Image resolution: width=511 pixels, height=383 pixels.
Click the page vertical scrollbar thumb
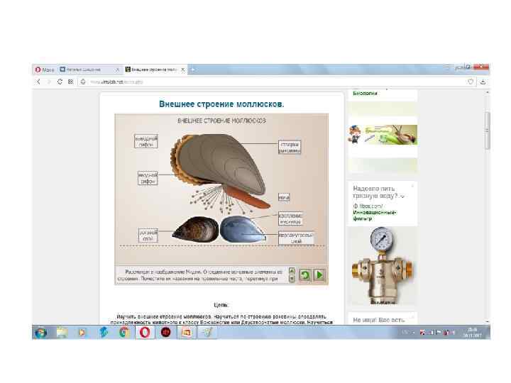pyautogui.click(x=487, y=131)
